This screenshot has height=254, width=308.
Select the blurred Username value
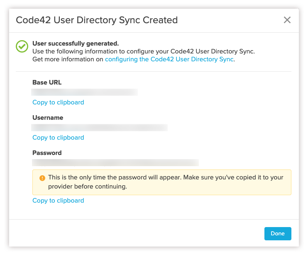point(99,128)
